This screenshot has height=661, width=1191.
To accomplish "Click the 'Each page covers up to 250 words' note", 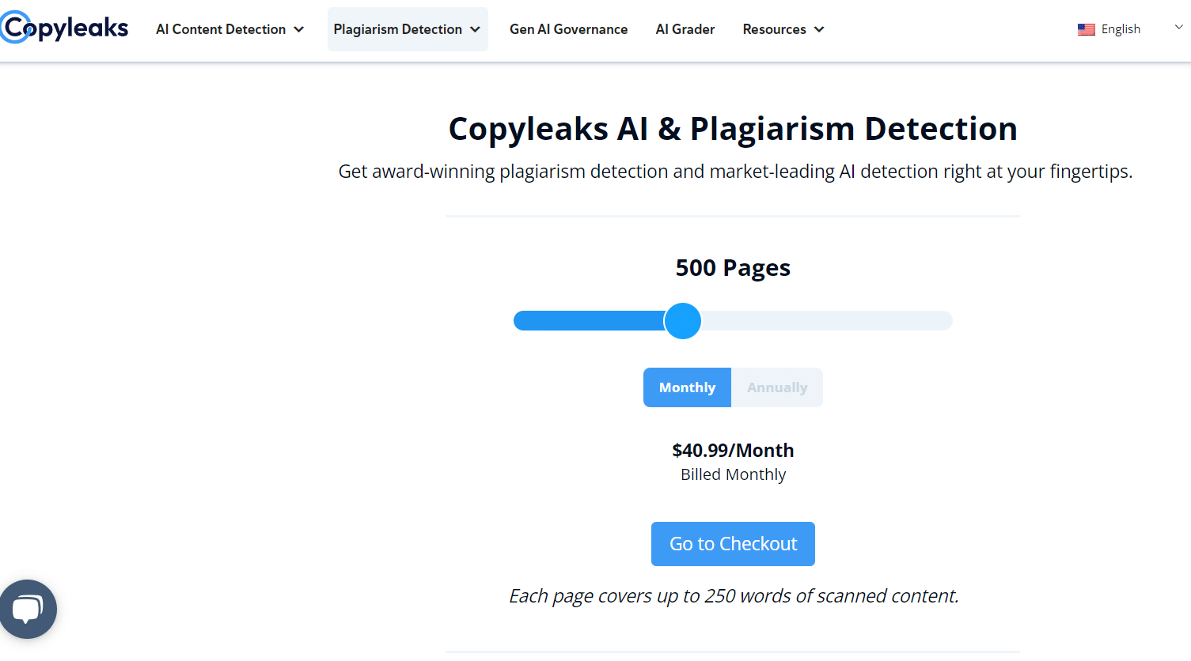I will [x=734, y=596].
